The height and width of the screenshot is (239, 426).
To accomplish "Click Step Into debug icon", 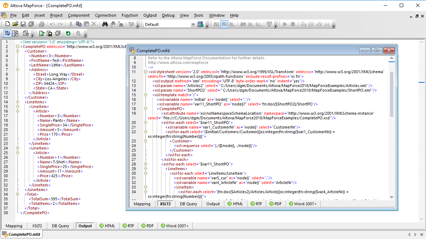I will coord(303,24).
